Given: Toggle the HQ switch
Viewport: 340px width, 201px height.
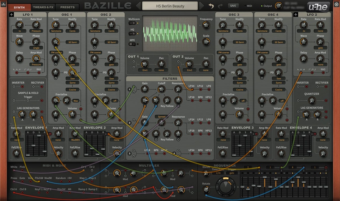Looking at the screenshot, I should (x=132, y=33).
